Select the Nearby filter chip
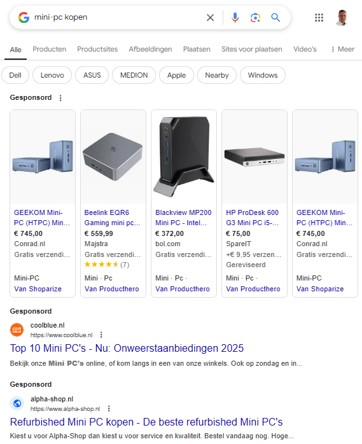The width and height of the screenshot is (362, 444). tap(217, 75)
